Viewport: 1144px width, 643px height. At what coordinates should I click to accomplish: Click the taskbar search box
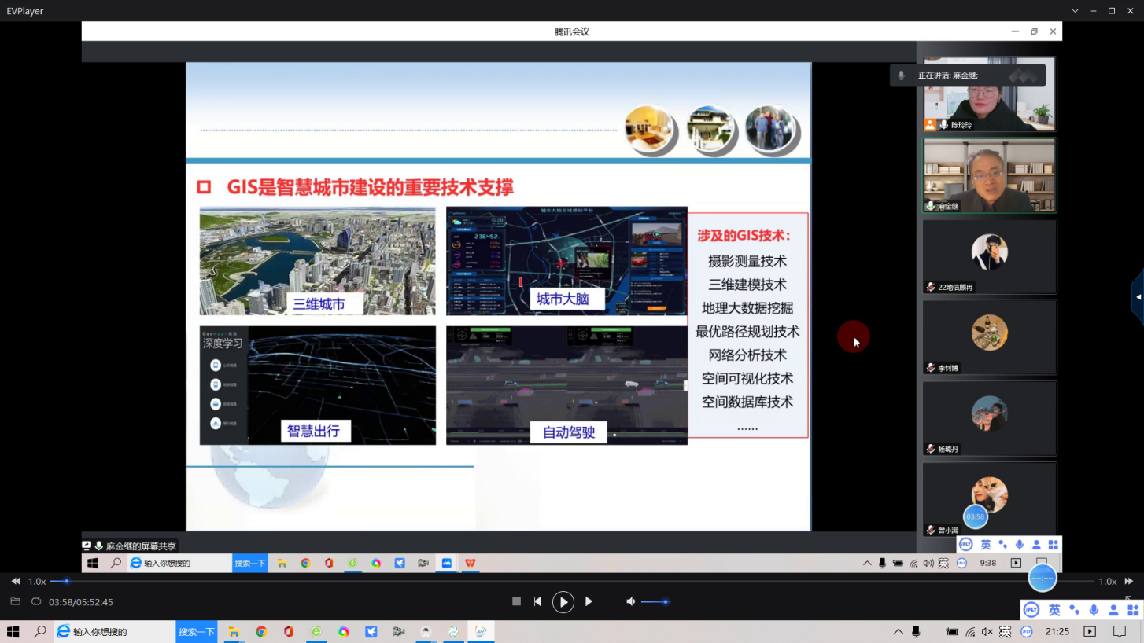tap(114, 631)
